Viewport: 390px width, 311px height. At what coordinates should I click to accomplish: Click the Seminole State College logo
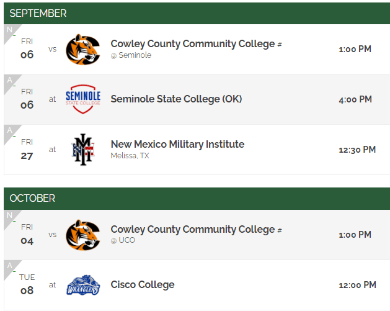tap(82, 99)
